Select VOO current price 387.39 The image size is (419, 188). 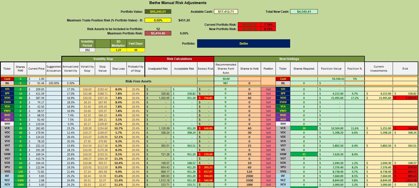click(36, 98)
